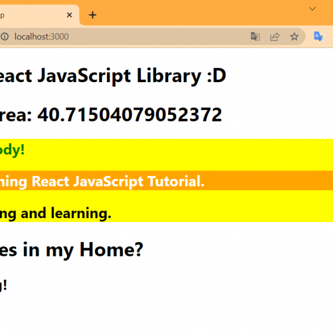
Task: Click the React JavaScript Library heading
Action: [x=111, y=77]
